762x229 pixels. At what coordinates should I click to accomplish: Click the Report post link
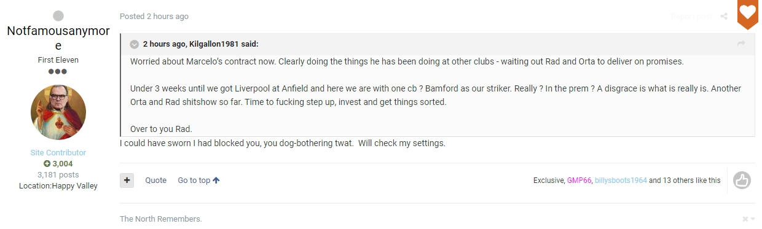[x=692, y=17]
